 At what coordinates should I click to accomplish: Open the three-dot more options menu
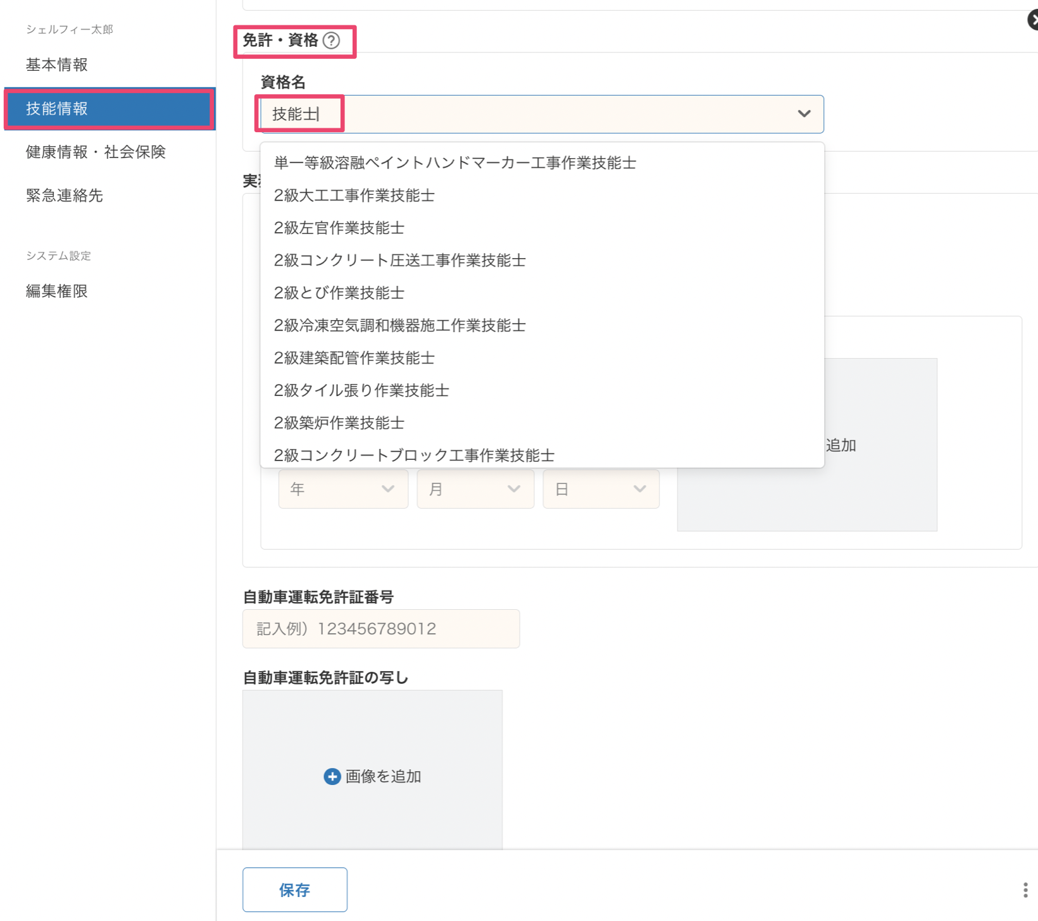point(1025,890)
